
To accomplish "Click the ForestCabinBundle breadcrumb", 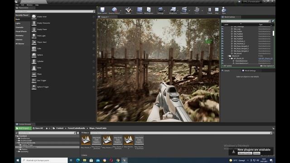I will tap(76, 128).
